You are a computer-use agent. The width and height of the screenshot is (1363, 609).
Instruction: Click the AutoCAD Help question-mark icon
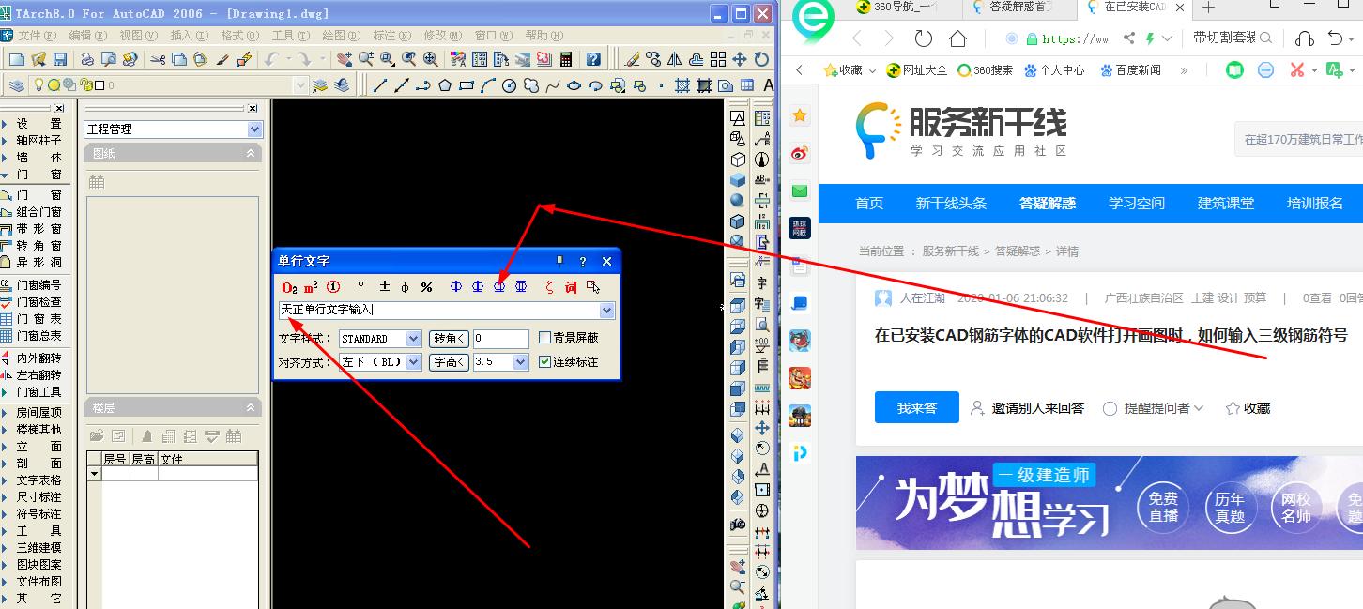tap(593, 59)
